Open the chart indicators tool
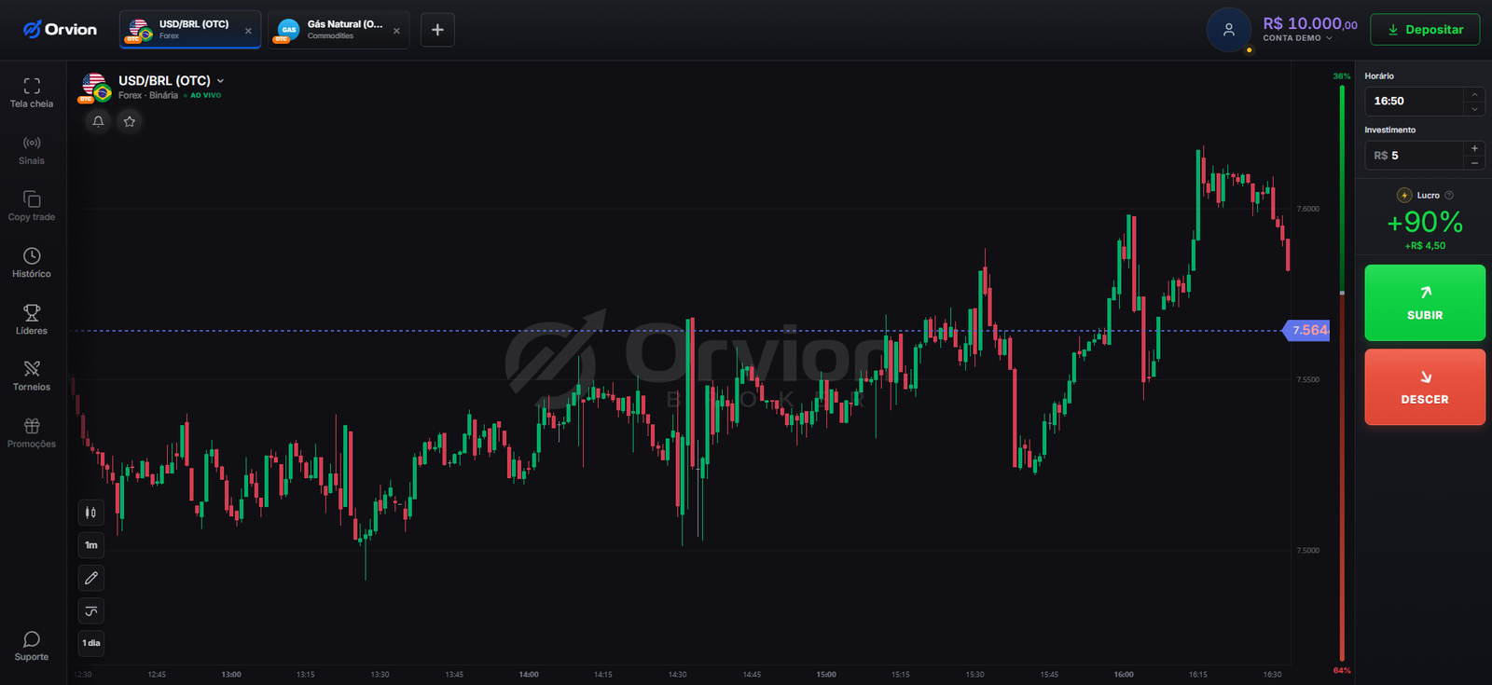 click(90, 610)
